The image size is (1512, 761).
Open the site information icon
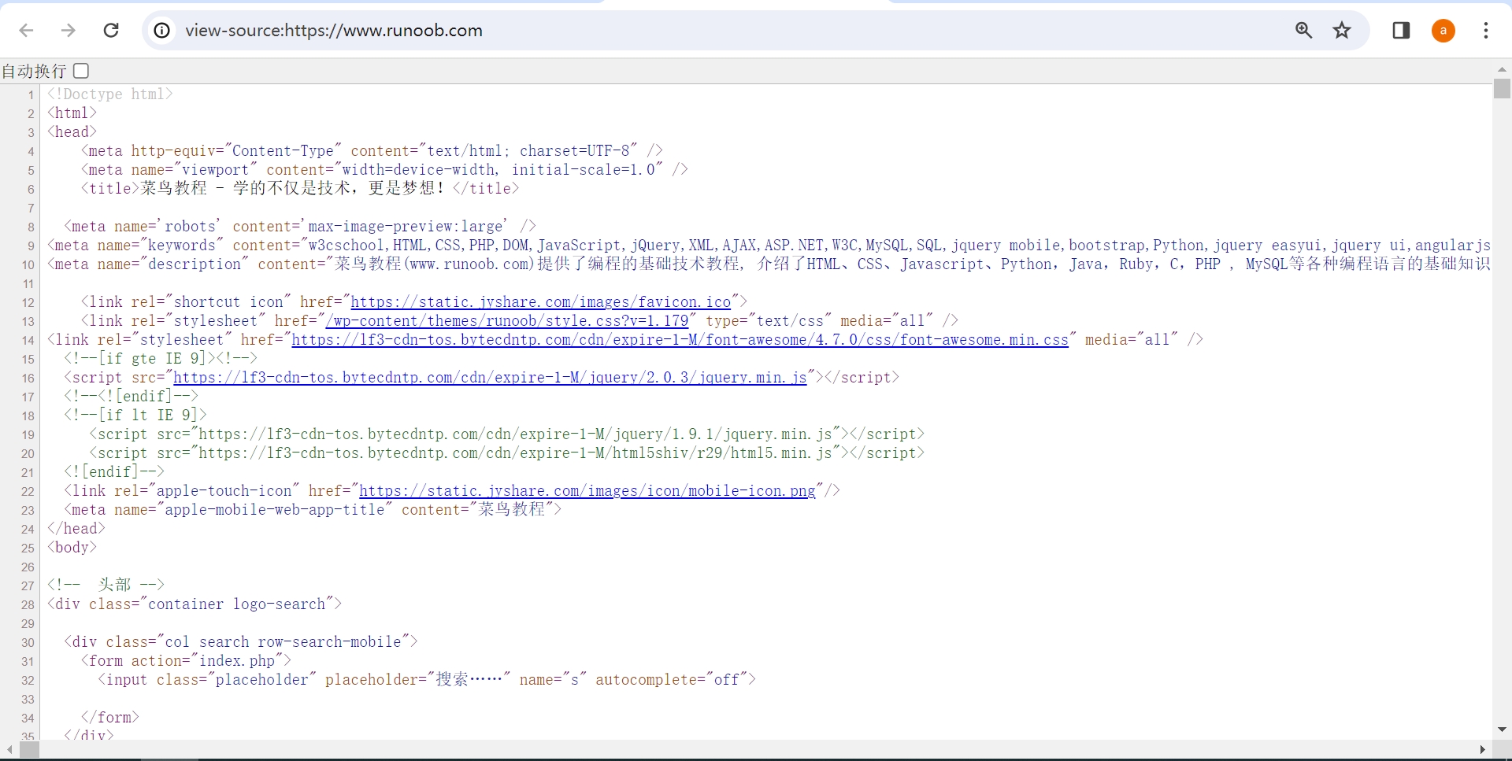click(x=161, y=31)
